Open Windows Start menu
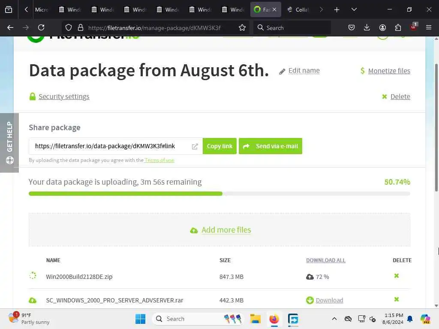 point(140,319)
